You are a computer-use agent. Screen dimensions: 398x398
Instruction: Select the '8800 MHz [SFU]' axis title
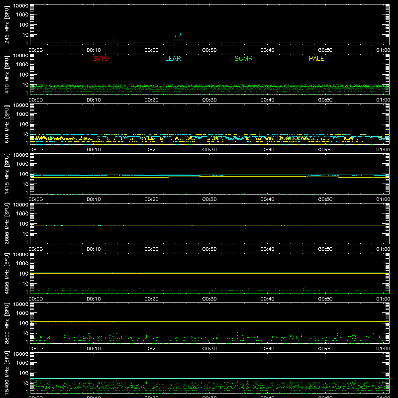[6, 323]
